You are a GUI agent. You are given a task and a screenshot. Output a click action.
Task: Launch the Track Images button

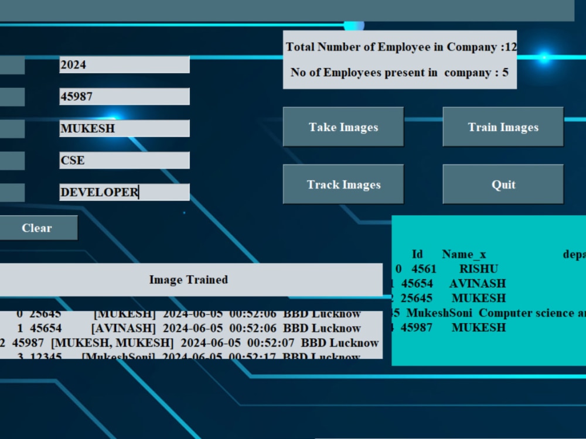343,184
